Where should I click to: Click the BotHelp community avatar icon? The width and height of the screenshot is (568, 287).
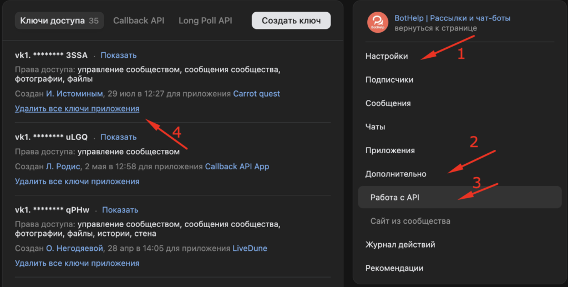coord(378,23)
